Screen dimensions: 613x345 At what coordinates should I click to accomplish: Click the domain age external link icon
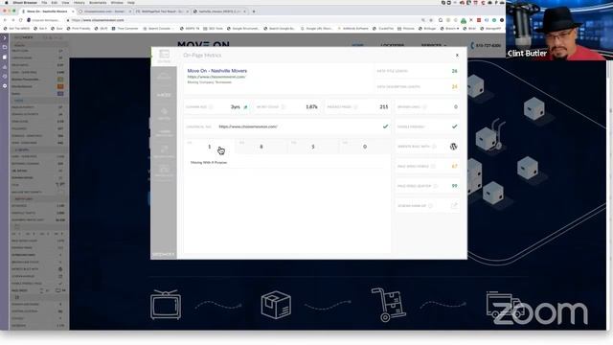click(x=245, y=106)
